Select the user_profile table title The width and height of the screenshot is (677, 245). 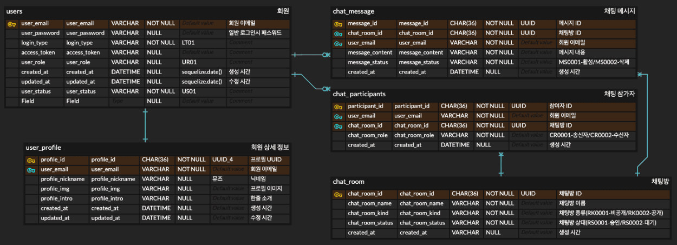click(43, 147)
